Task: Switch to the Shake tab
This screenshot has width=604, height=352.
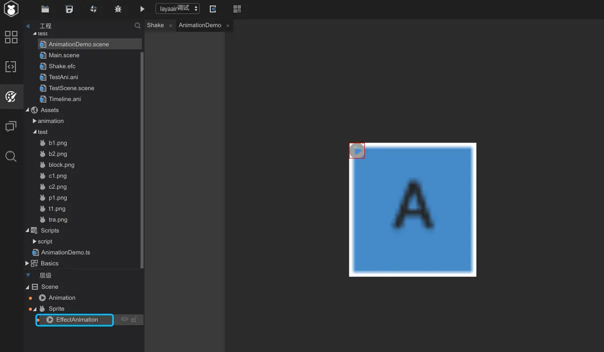Action: coord(155,25)
